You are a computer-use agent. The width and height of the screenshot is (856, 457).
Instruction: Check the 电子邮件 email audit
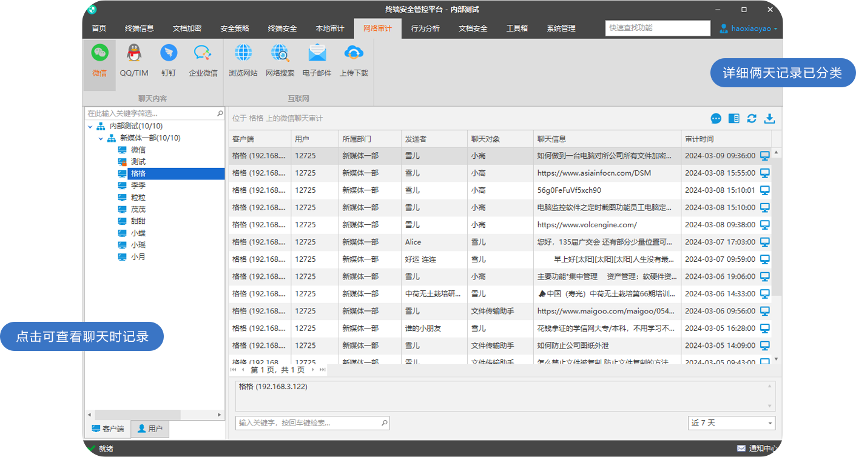click(317, 59)
